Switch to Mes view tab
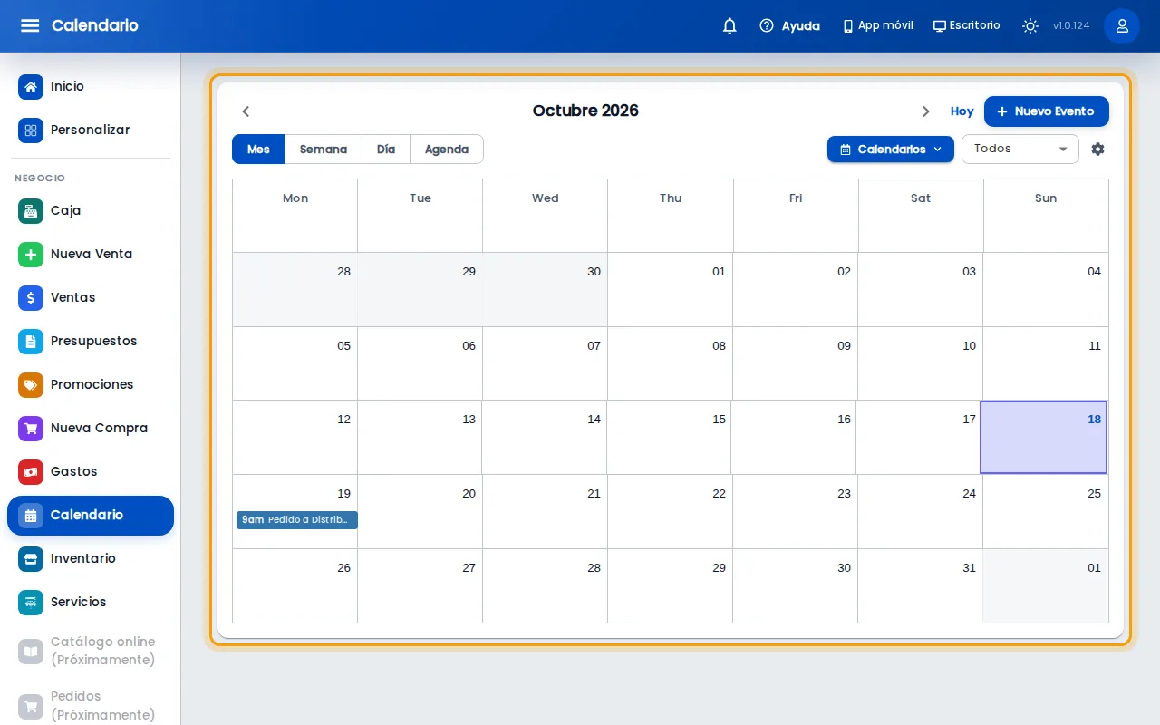Image resolution: width=1160 pixels, height=725 pixels. [x=258, y=150]
